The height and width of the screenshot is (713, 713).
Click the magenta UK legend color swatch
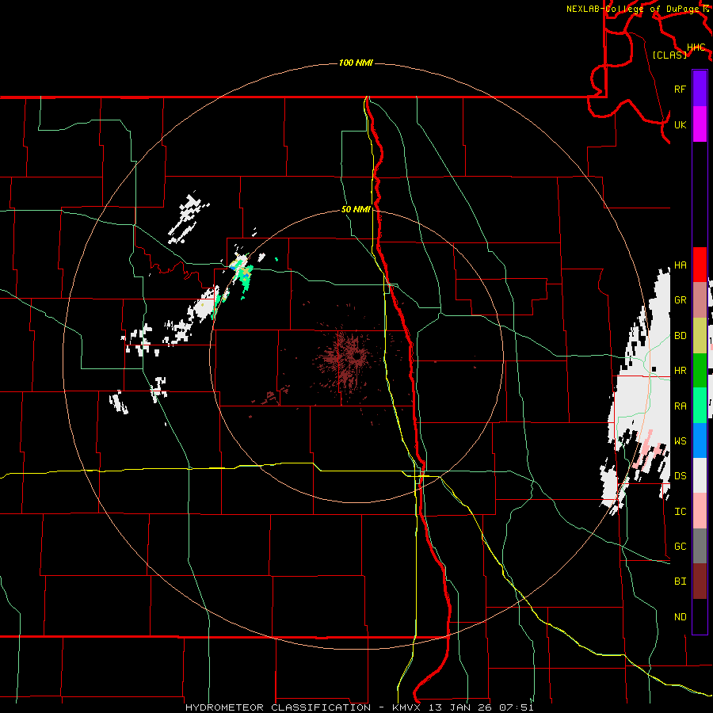(700, 124)
